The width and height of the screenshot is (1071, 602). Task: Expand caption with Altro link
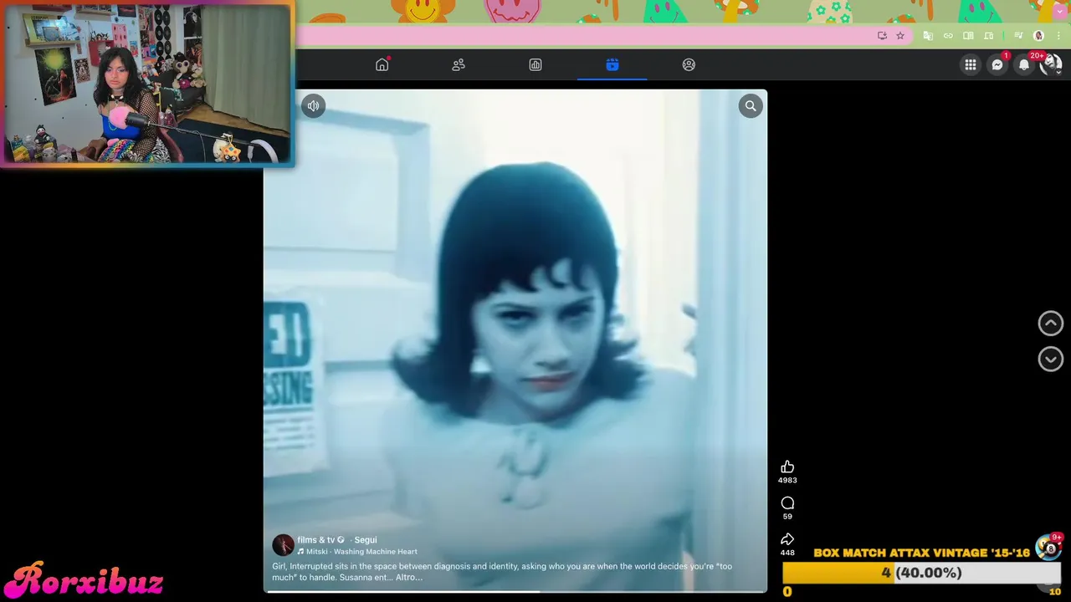click(x=409, y=577)
